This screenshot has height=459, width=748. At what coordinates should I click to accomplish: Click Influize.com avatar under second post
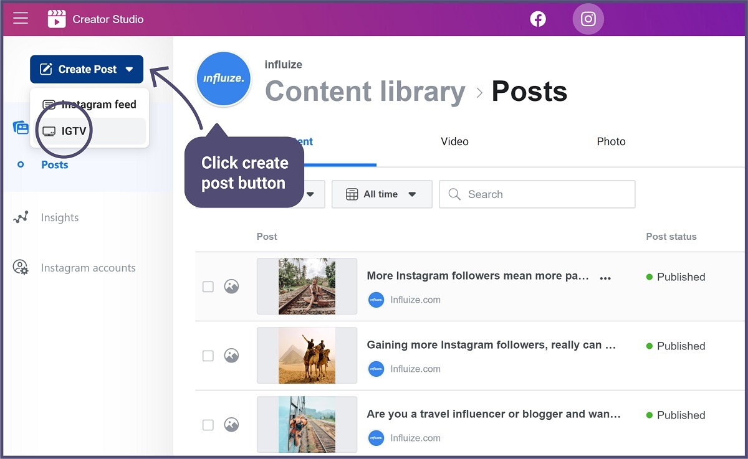[375, 369]
